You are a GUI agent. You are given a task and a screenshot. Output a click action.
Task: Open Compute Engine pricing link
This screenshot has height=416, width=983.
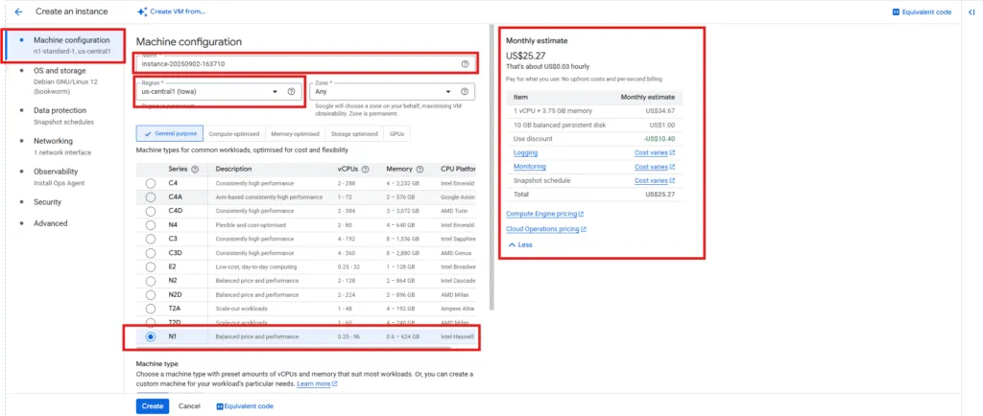click(x=541, y=214)
